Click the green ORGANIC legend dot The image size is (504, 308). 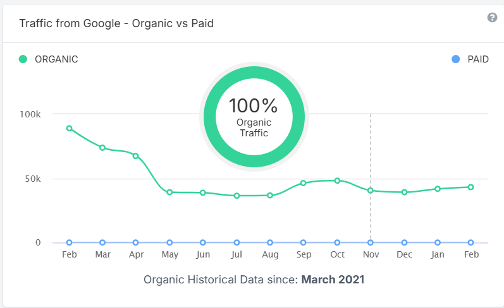tap(23, 59)
